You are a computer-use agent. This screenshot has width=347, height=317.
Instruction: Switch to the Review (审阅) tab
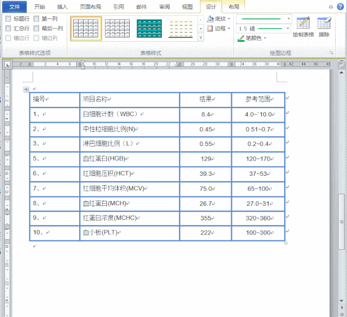click(x=165, y=7)
